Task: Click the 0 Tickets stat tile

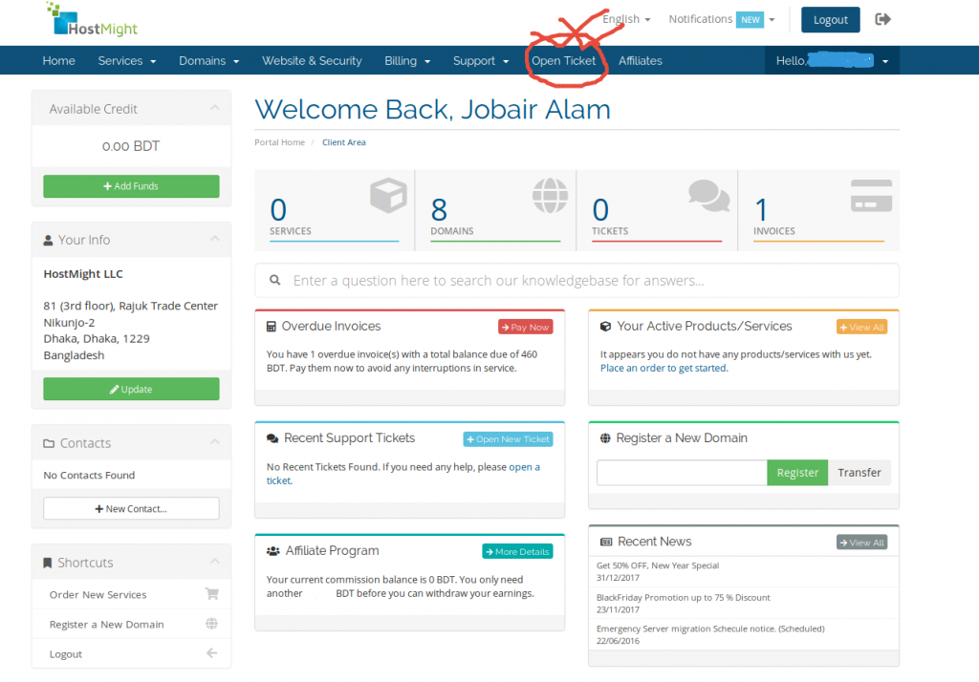Action: 657,210
